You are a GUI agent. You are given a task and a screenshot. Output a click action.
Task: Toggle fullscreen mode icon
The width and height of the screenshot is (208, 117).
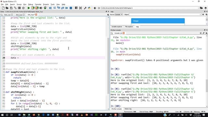click(x=80, y=8)
